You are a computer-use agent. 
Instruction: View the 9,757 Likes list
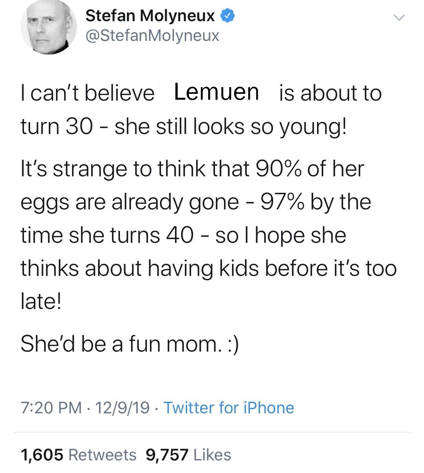click(x=189, y=455)
